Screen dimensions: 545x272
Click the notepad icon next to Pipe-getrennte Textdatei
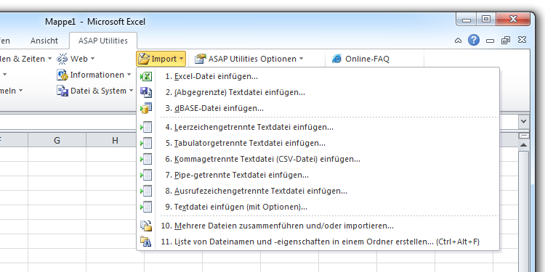[146, 176]
